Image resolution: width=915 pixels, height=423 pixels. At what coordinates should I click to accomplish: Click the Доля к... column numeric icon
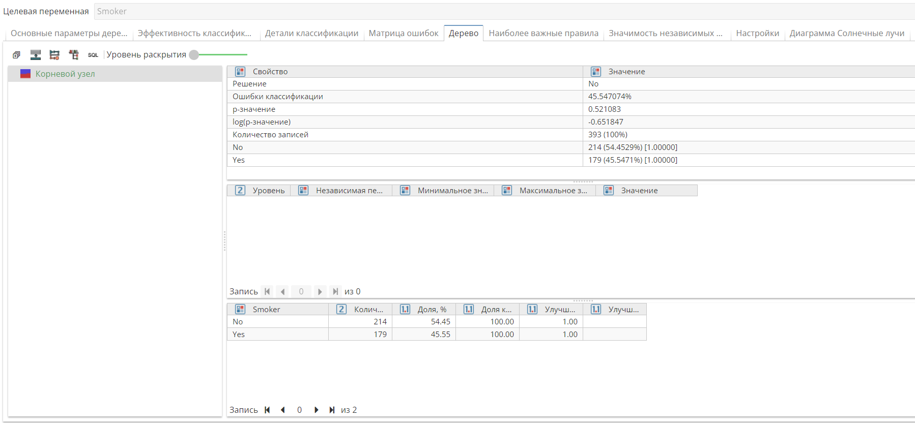point(469,309)
